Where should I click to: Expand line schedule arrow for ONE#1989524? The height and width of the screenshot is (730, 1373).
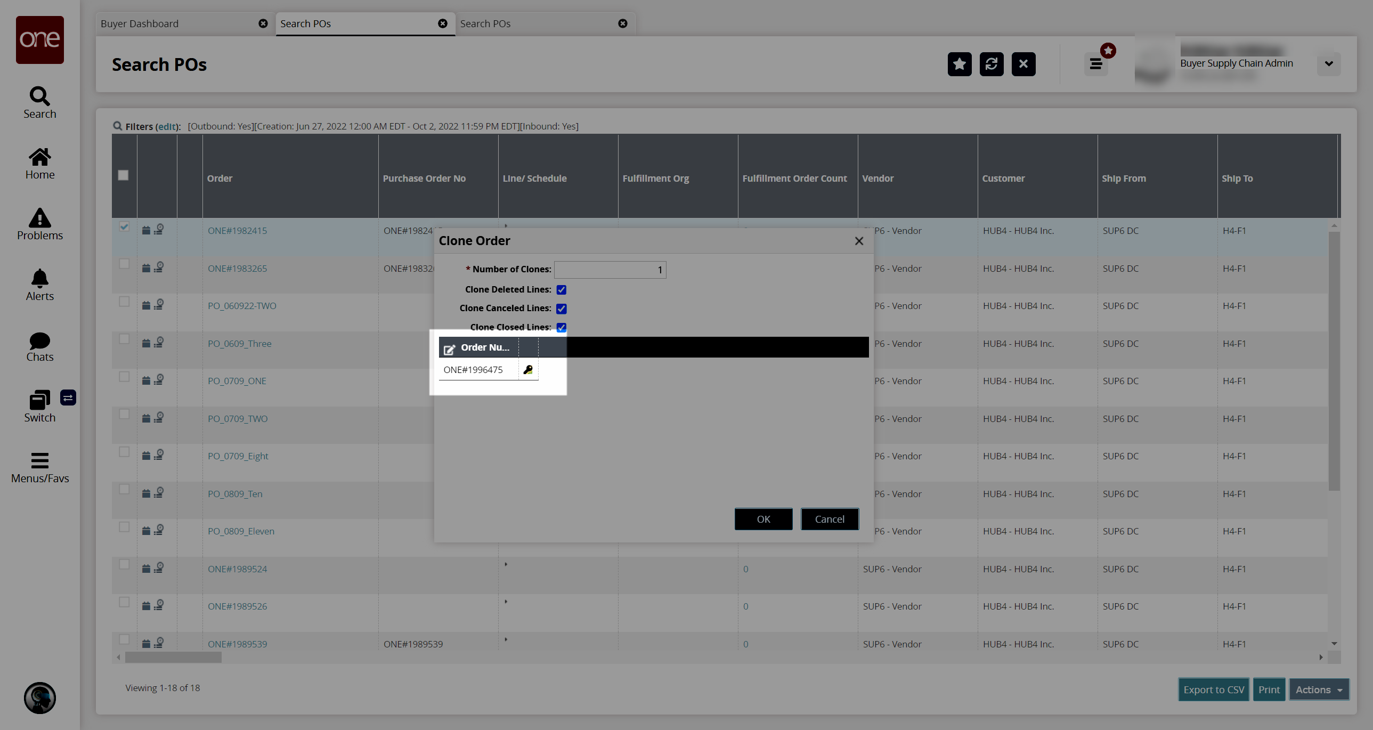pos(506,564)
